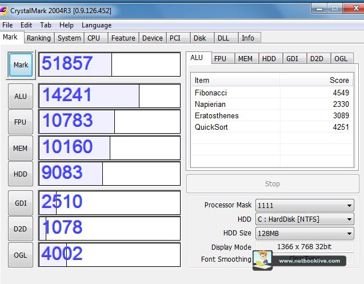This screenshot has height=284, width=364.
Task: Open the Tab menu
Action: [x=46, y=25]
